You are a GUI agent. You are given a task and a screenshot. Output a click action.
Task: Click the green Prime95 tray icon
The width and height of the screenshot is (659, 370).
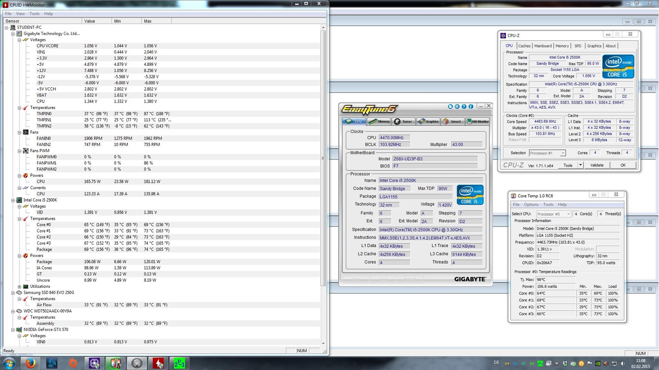[x=540, y=363]
